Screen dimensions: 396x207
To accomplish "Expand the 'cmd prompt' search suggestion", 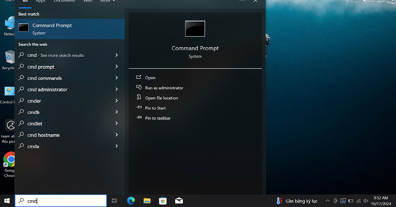I will 116,67.
